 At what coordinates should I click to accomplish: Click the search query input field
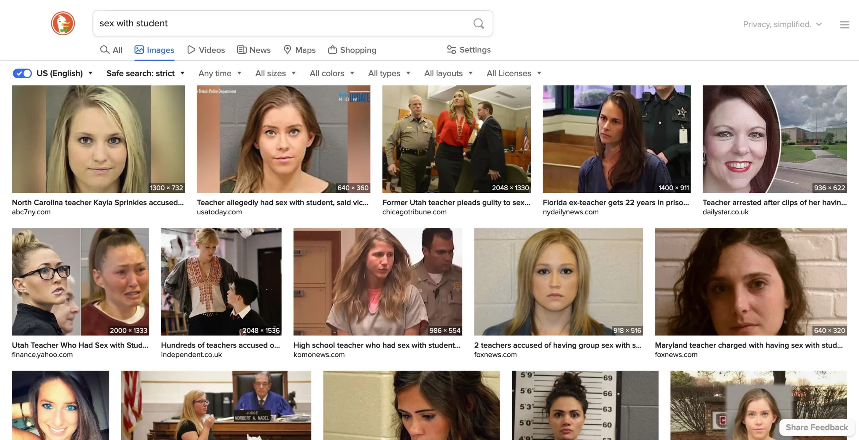pyautogui.click(x=282, y=23)
